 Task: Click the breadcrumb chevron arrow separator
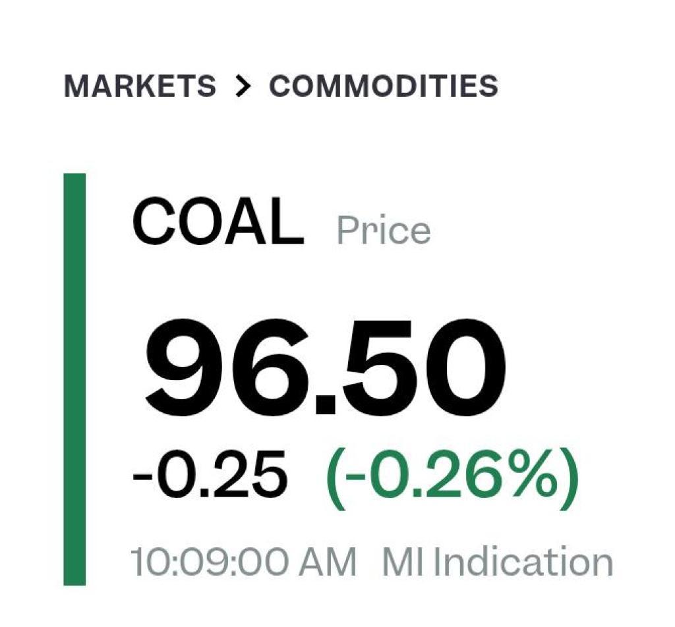point(243,86)
